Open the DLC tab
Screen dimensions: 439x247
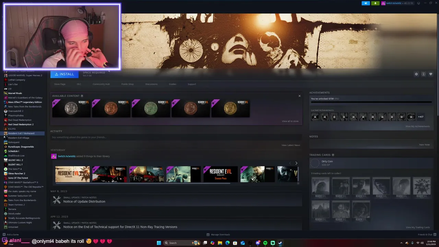(79, 84)
